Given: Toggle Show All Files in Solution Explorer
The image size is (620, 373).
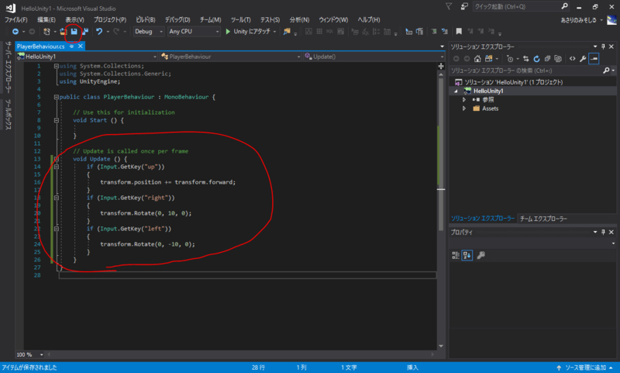Looking at the screenshot, I should coord(558,59).
